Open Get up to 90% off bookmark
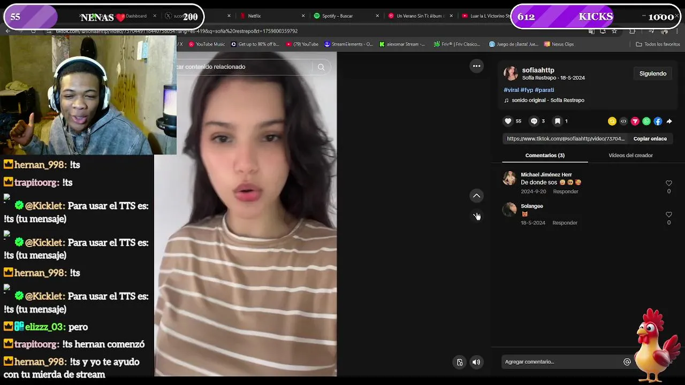The width and height of the screenshot is (685, 385). (x=255, y=44)
